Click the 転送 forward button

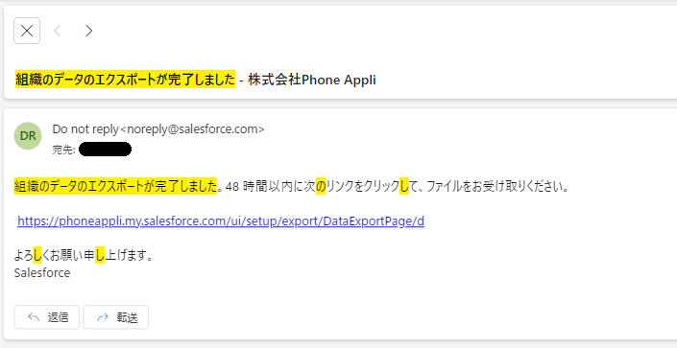116,317
